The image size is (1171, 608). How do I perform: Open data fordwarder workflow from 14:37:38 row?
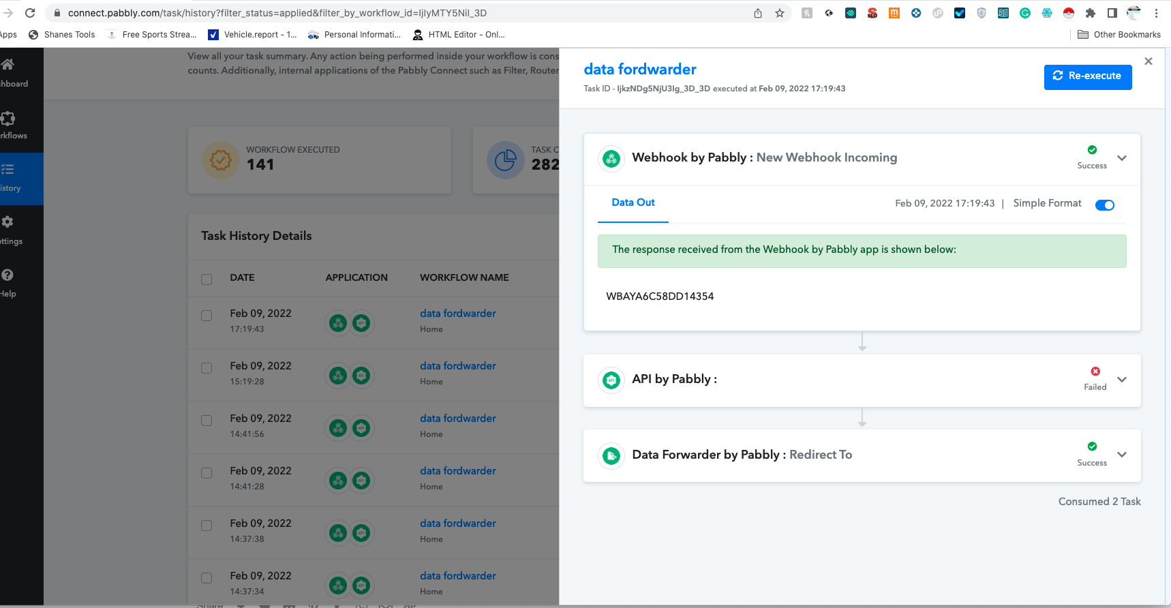point(458,523)
